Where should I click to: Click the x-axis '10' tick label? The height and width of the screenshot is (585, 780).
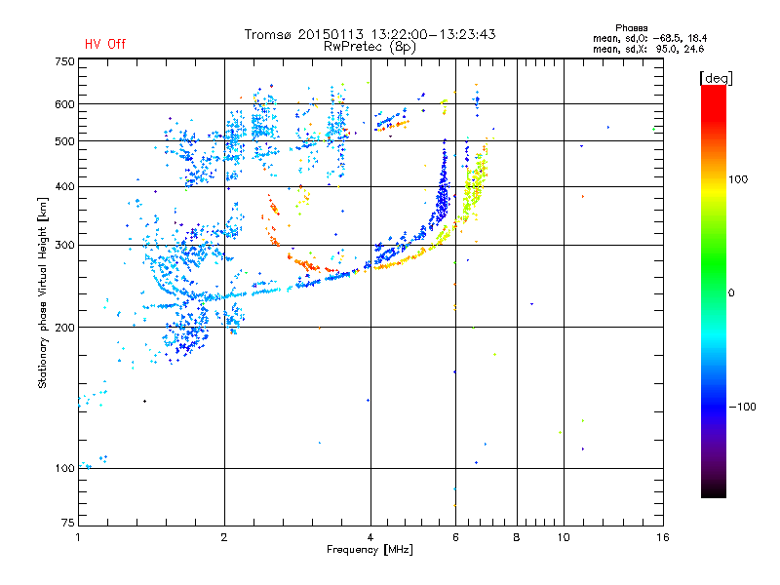[x=564, y=537]
